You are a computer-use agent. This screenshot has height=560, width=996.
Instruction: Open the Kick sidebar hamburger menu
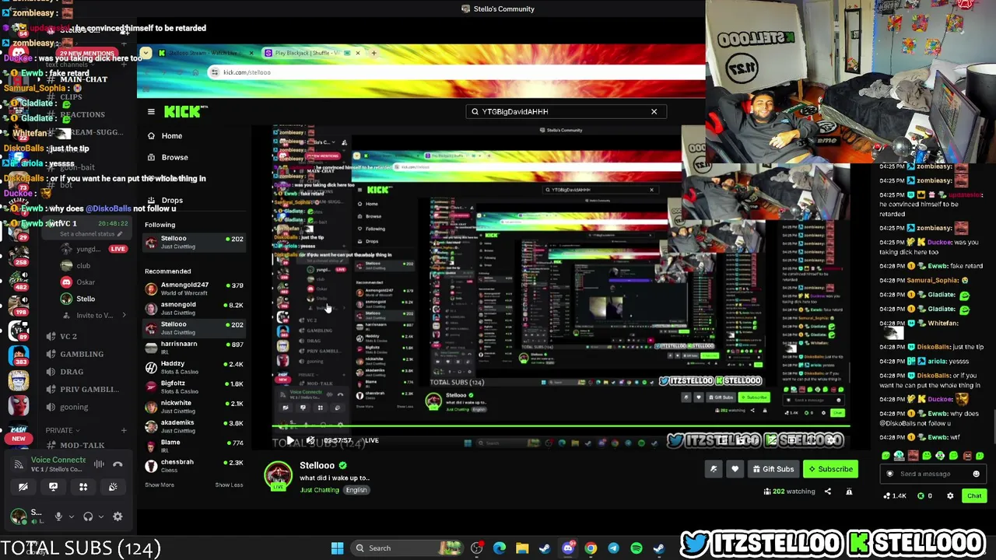tap(151, 111)
